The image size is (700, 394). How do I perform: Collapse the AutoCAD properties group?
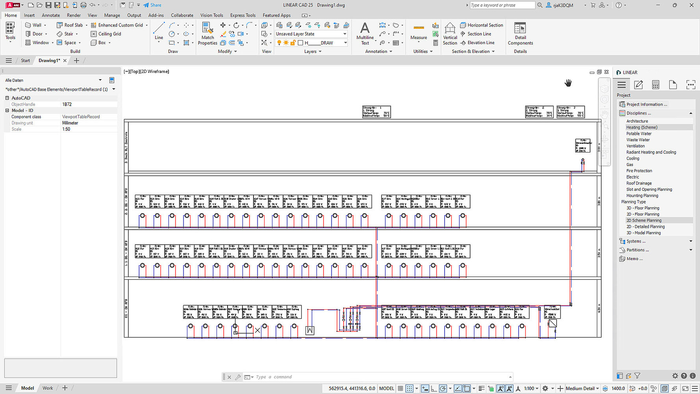[7, 98]
